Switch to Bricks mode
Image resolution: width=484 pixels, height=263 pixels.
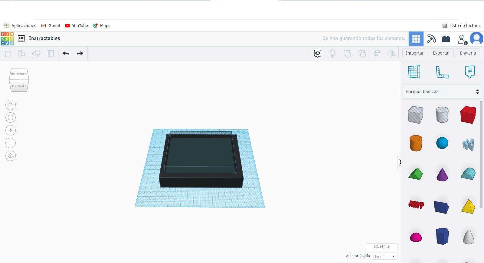446,39
